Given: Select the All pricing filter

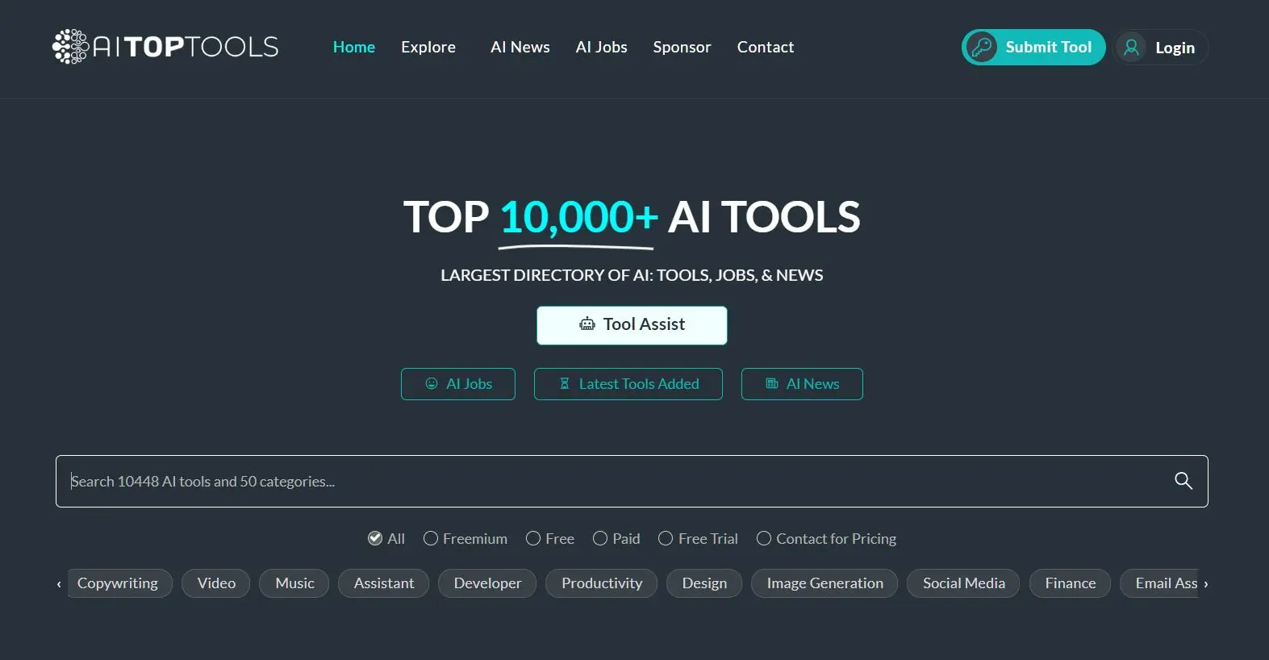Looking at the screenshot, I should point(375,538).
